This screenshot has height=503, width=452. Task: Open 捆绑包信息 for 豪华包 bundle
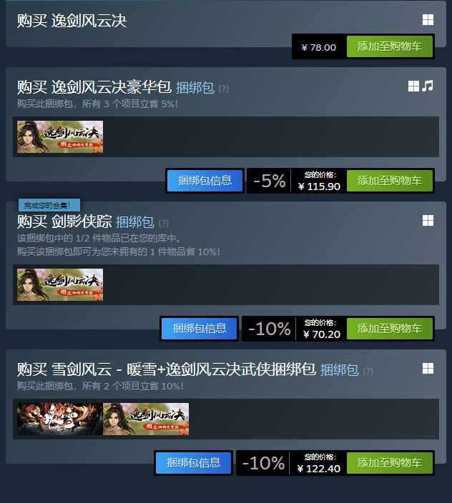pos(205,181)
